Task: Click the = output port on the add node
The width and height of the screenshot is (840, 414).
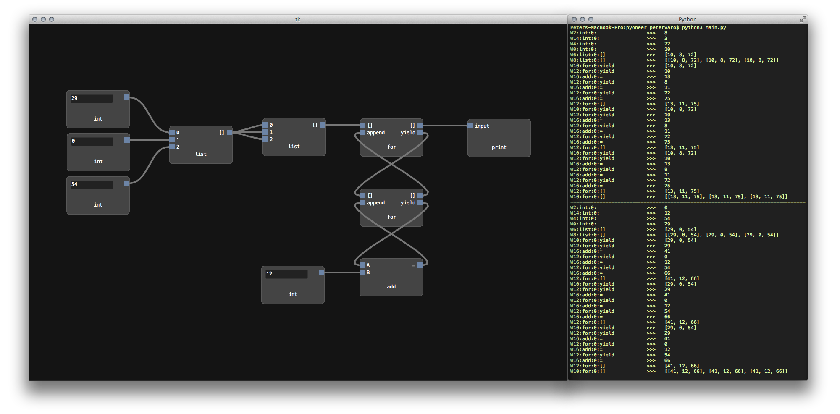Action: point(420,265)
